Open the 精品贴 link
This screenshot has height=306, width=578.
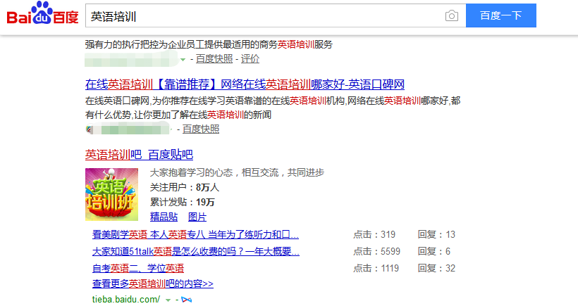(164, 217)
